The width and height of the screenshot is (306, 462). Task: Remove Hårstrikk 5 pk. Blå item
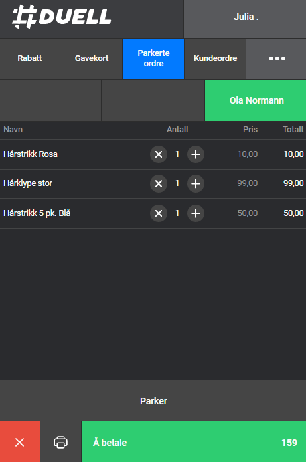point(159,213)
